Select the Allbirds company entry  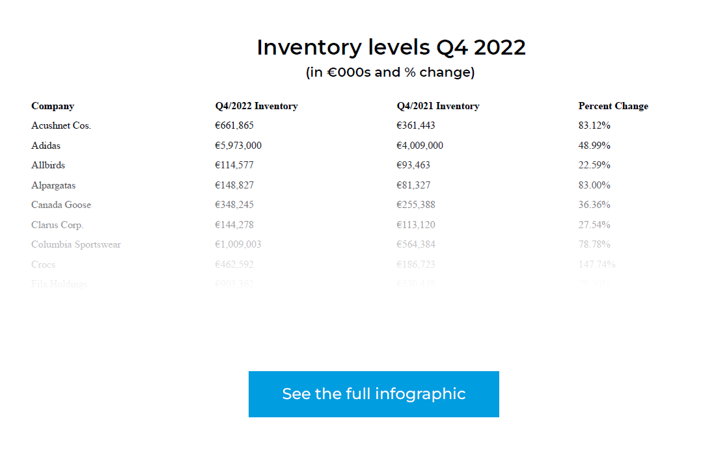pos(48,165)
